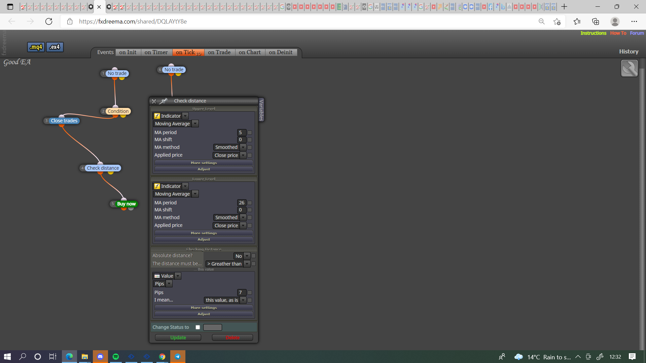Switch to the on Chart event tab

(250, 52)
